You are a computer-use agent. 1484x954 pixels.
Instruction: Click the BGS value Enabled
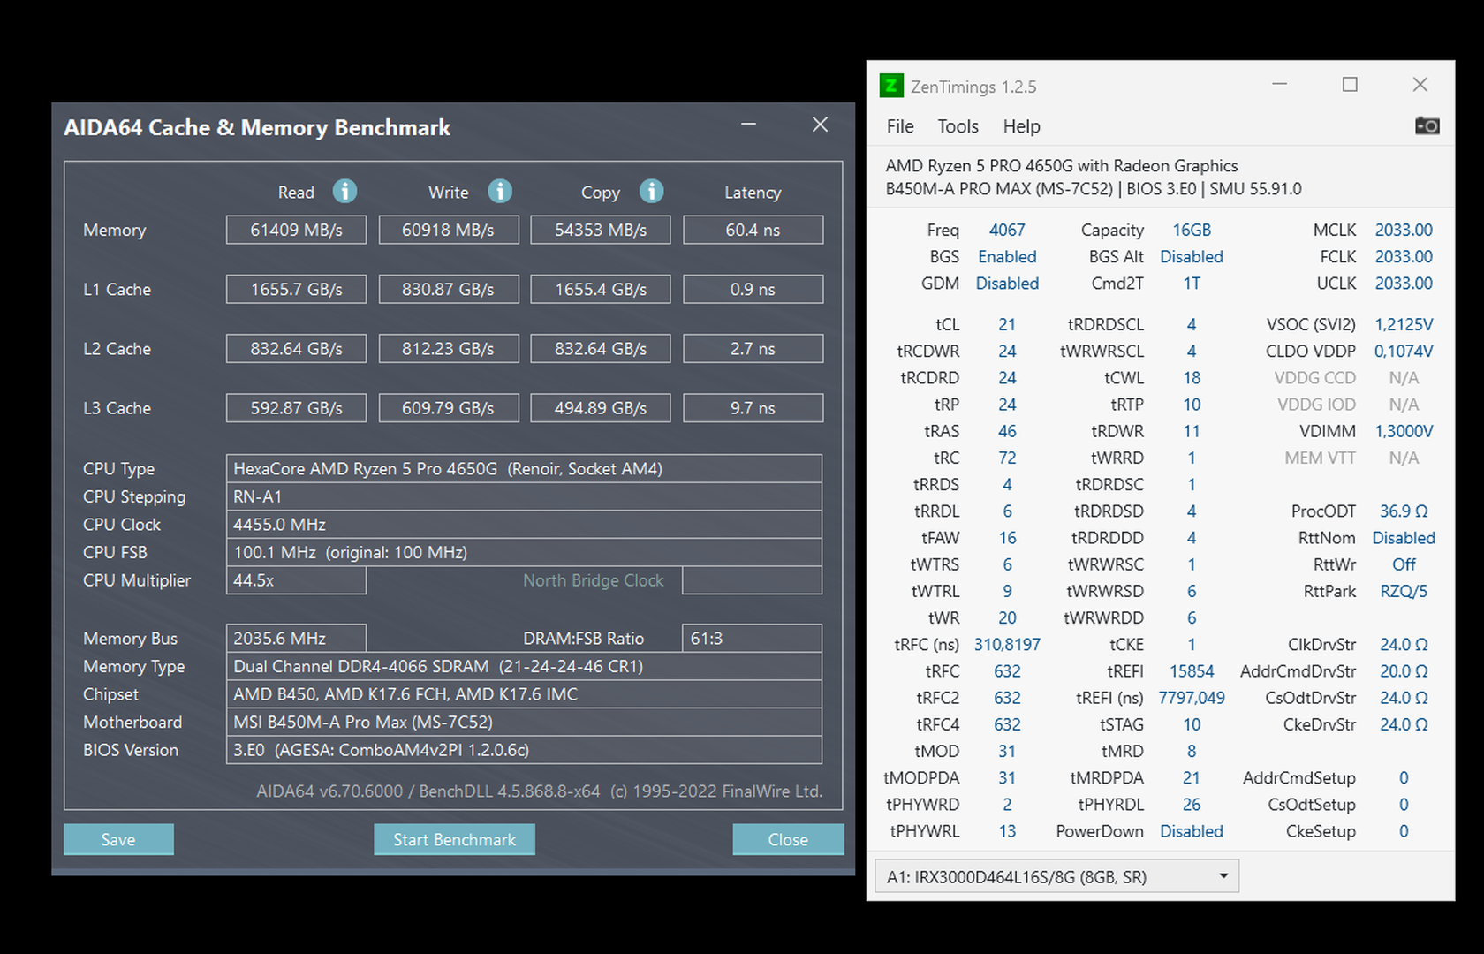click(x=1007, y=256)
